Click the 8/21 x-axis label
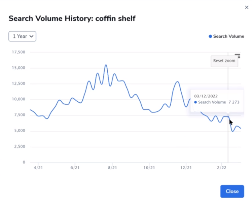This screenshot has width=252, height=205. pyautogui.click(x=112, y=167)
